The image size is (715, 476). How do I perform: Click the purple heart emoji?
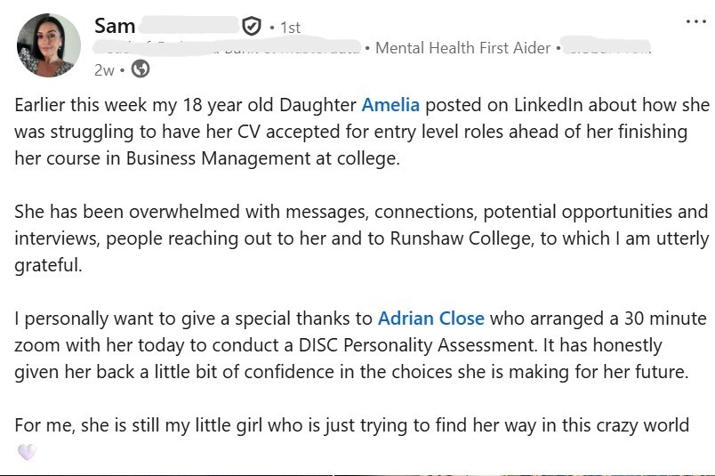click(27, 452)
